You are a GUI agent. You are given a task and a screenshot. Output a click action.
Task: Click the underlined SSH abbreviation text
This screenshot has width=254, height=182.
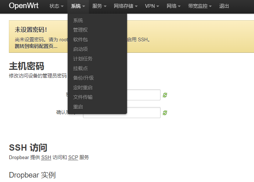[46, 158]
